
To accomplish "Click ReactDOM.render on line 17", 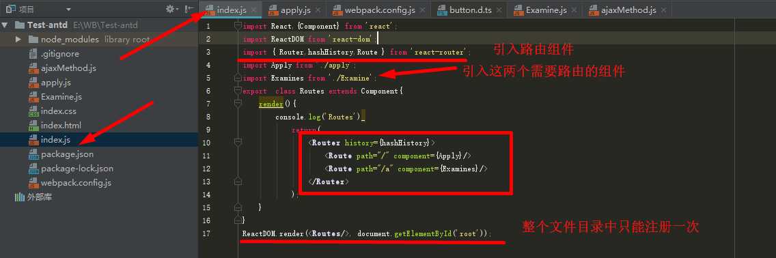I will 272,233.
